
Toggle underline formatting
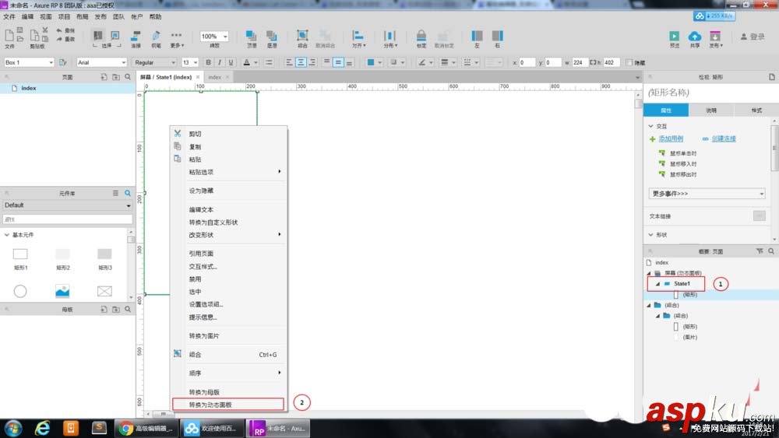coord(231,62)
